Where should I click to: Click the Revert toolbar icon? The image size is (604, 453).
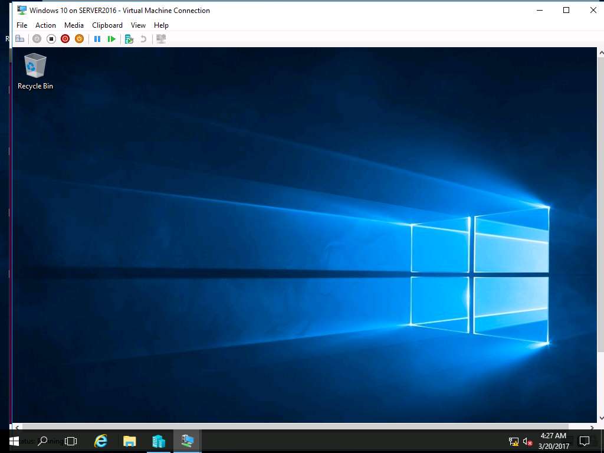tap(143, 39)
